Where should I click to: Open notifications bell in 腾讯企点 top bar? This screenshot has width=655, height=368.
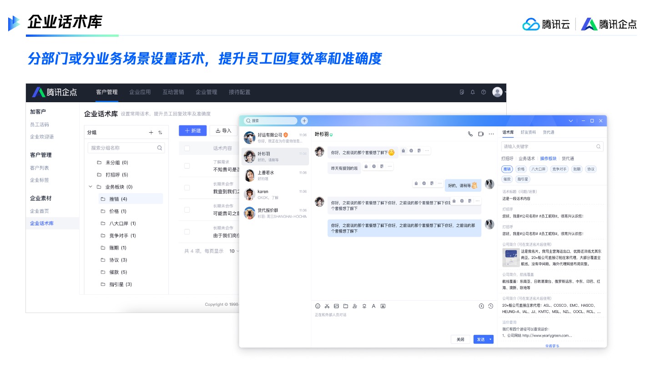tap(473, 92)
